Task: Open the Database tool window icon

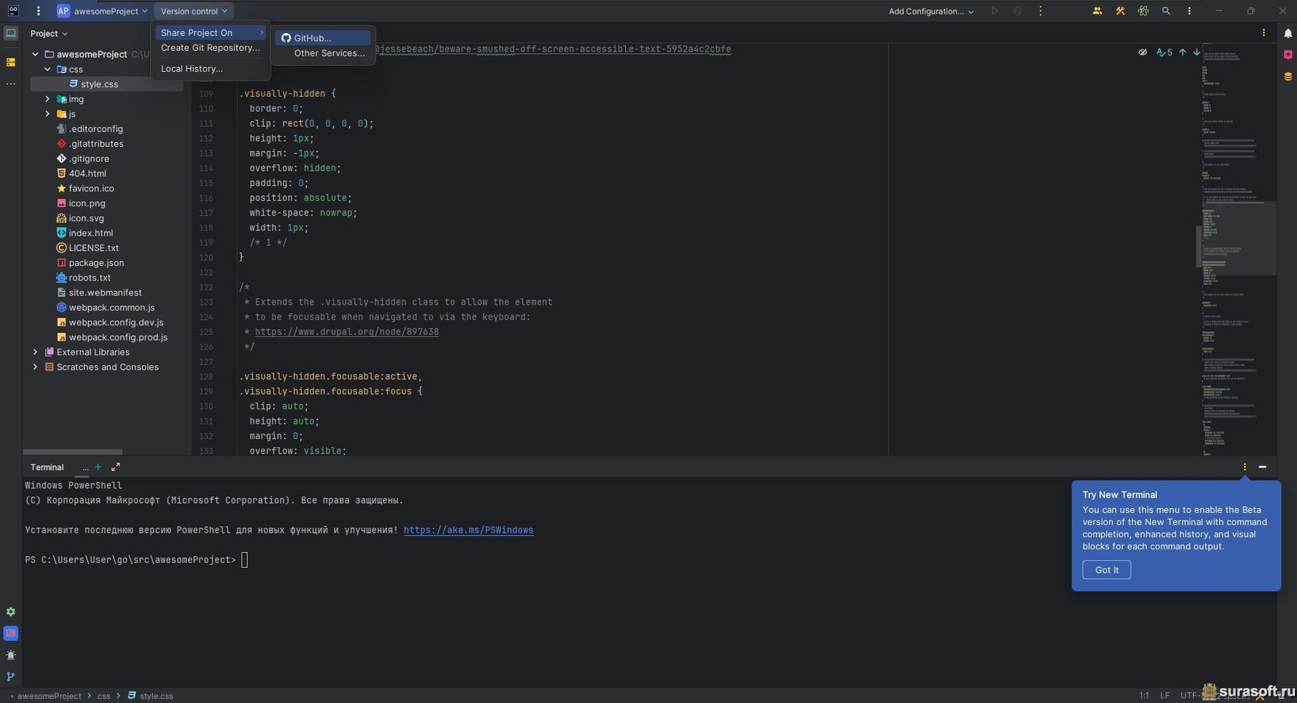Action: [x=1287, y=77]
